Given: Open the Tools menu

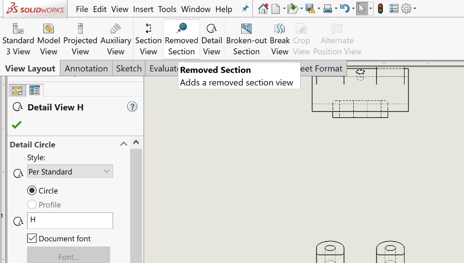Looking at the screenshot, I should [167, 9].
